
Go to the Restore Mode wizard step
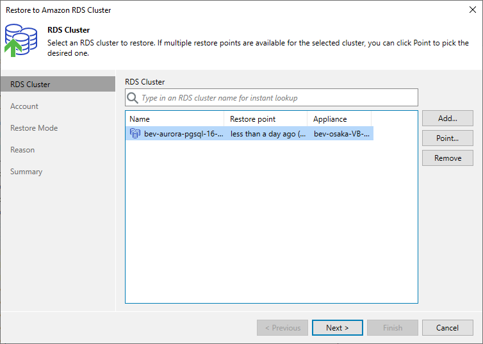pos(34,128)
